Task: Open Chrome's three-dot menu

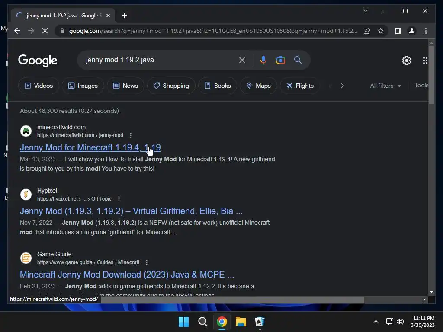Action: coord(426,31)
